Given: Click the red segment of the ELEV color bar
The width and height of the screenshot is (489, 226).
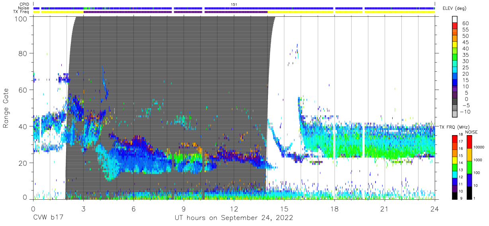Looking at the screenshot, I should 455,26.
